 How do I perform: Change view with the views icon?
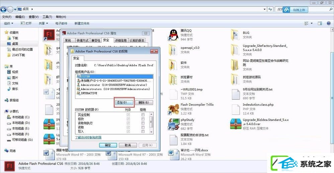(x=306, y=23)
